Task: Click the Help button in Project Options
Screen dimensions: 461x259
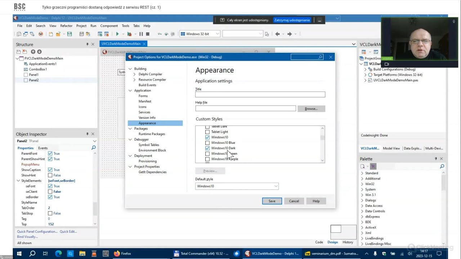Action: pos(316,201)
